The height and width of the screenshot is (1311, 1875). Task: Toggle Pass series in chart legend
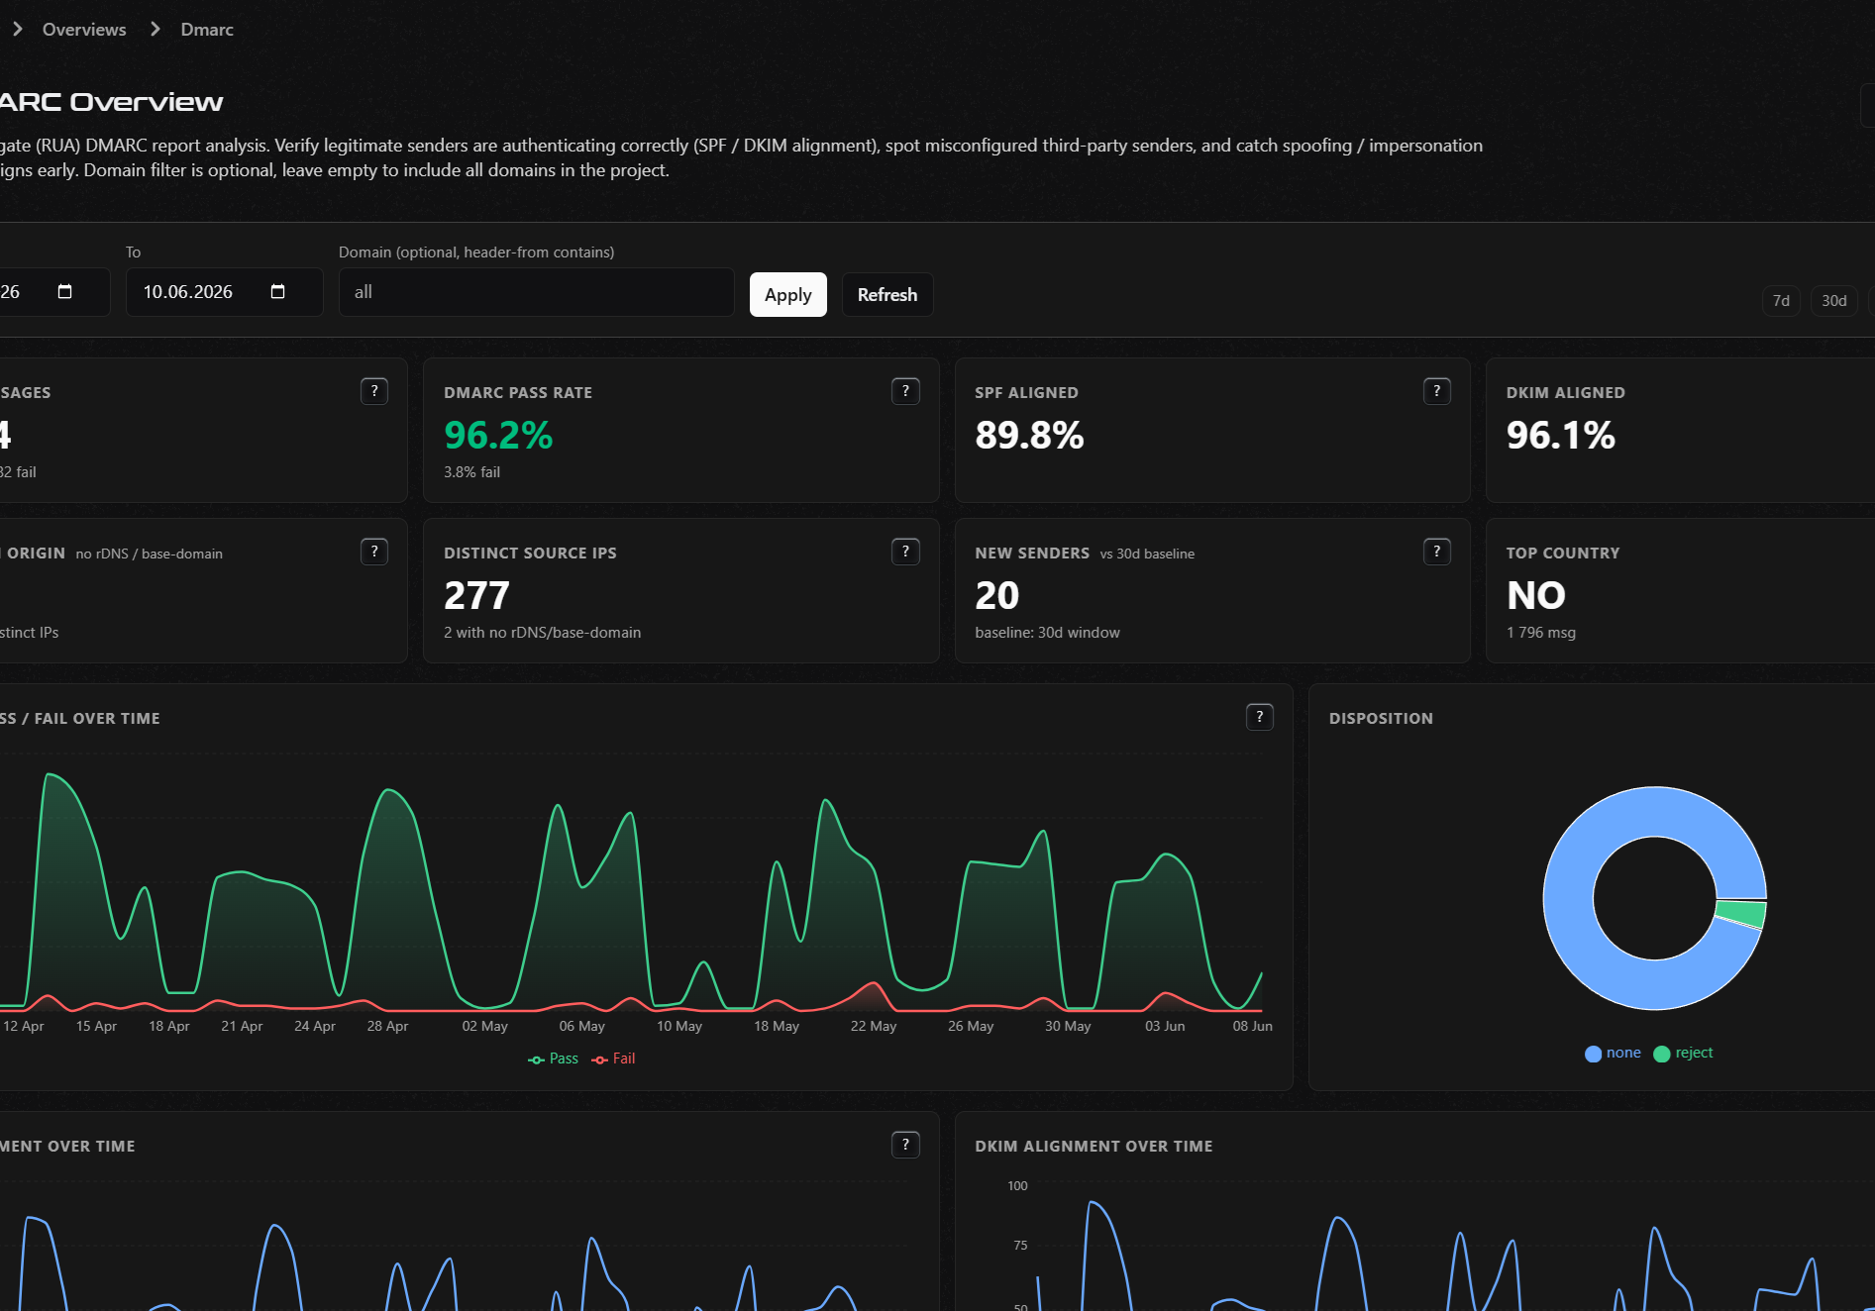point(554,1059)
